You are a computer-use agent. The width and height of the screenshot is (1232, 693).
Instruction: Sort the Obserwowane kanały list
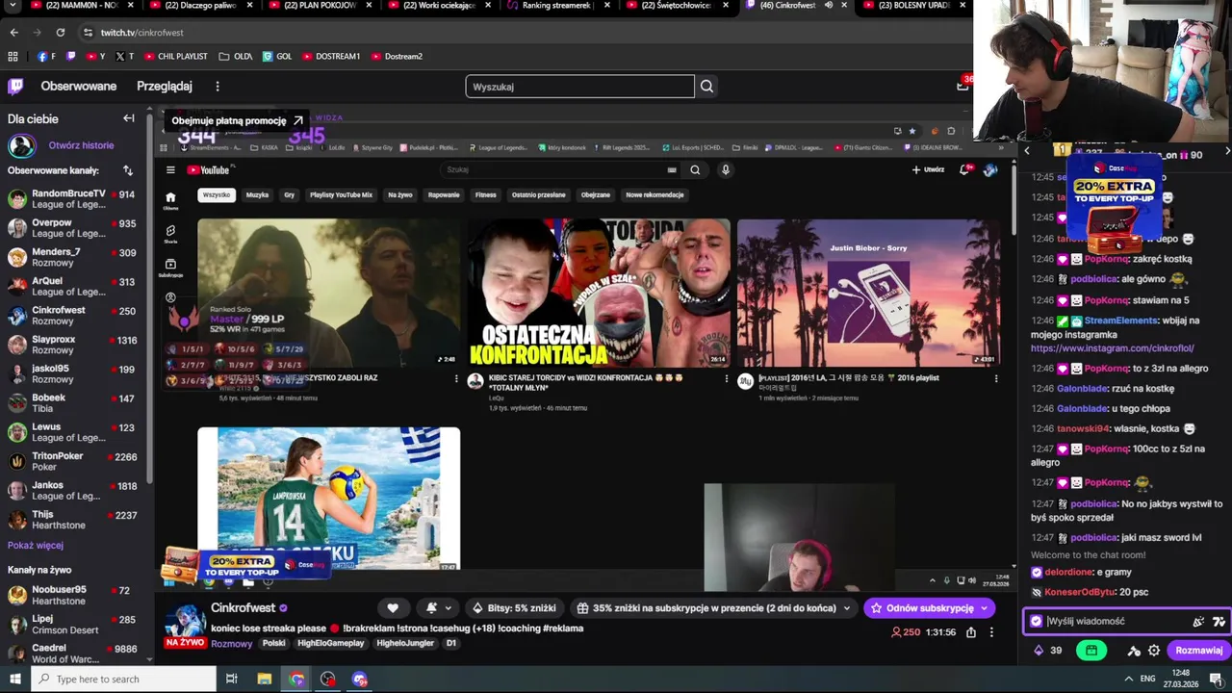127,170
